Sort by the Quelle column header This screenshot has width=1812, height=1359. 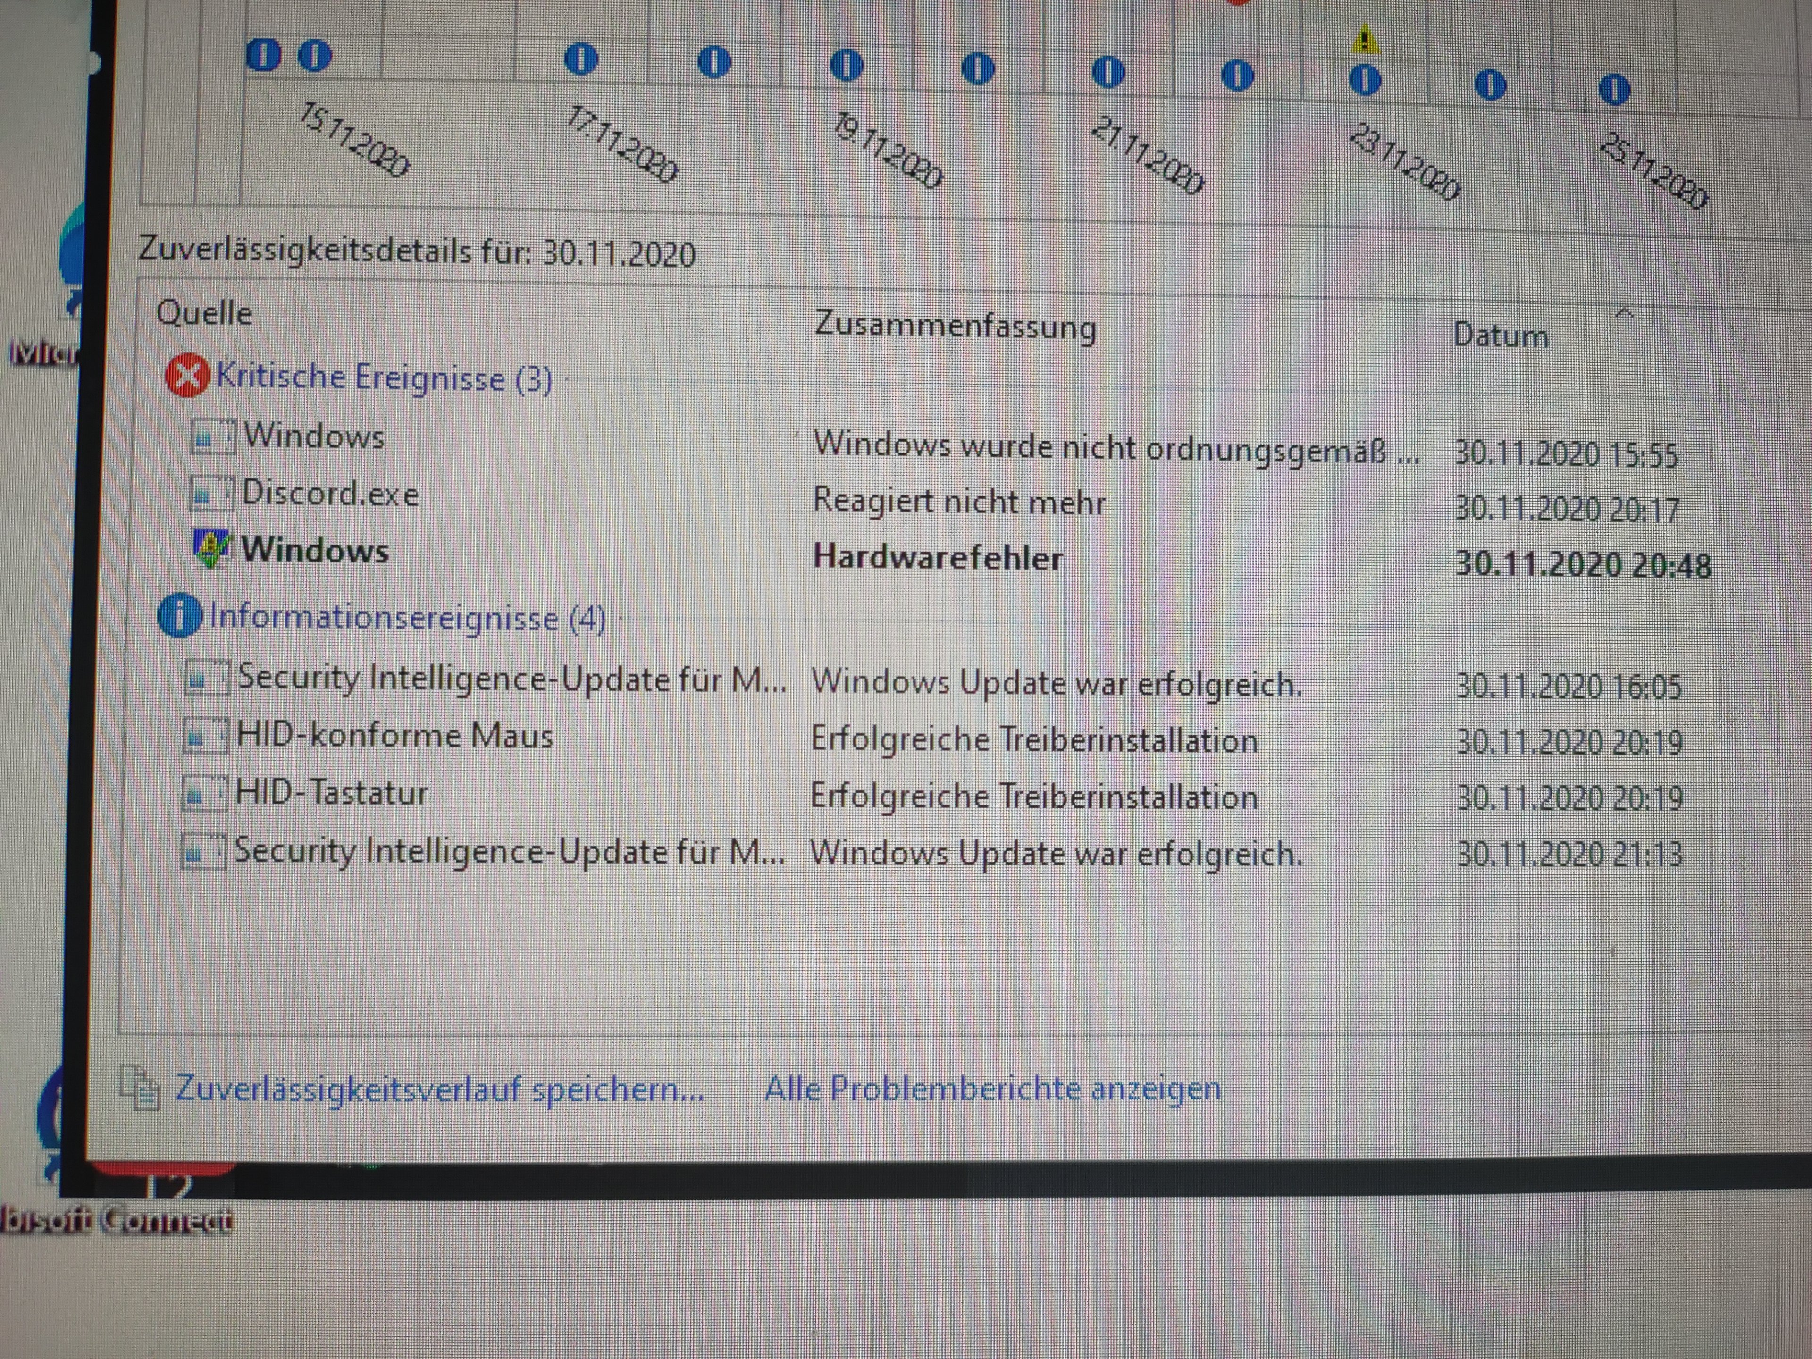tap(204, 313)
